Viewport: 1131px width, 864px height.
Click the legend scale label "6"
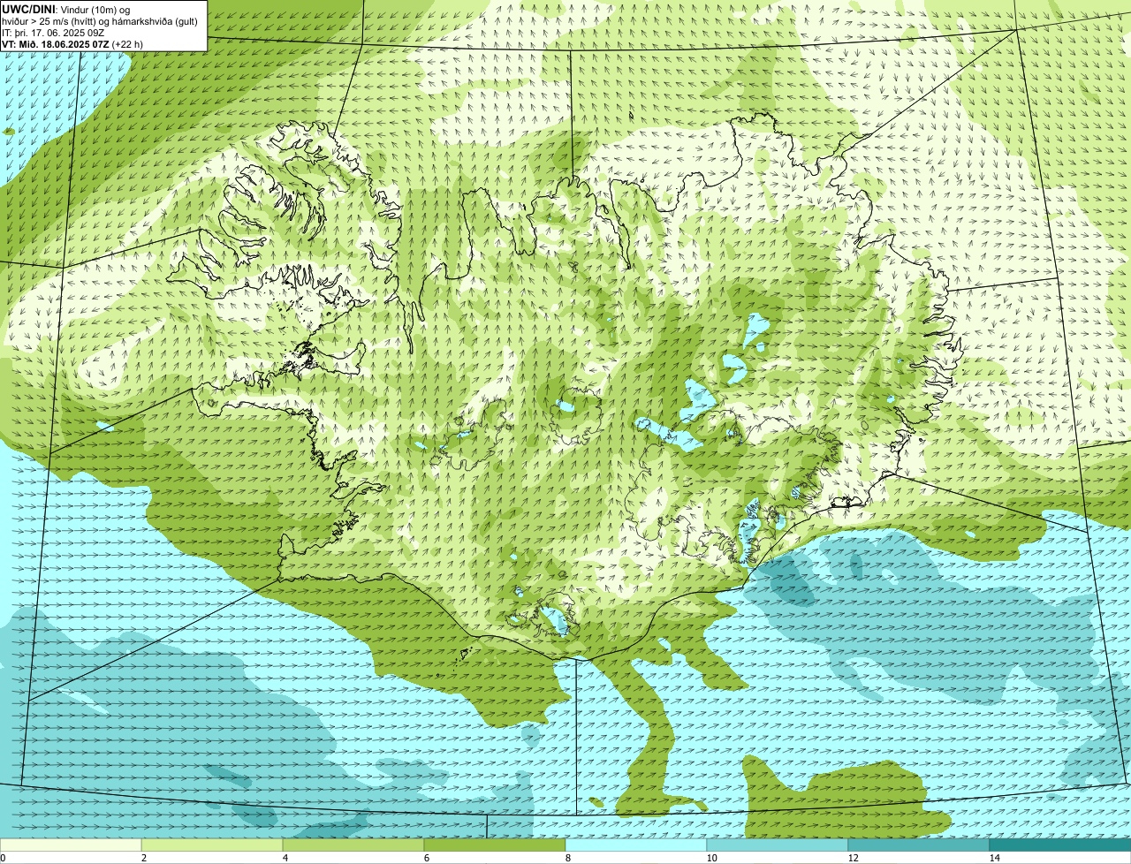tap(426, 858)
